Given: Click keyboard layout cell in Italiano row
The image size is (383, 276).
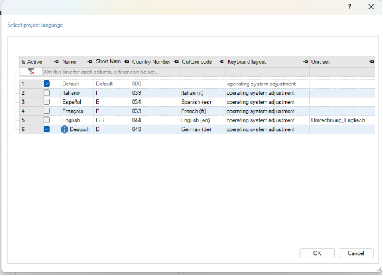Looking at the screenshot, I should [x=267, y=93].
